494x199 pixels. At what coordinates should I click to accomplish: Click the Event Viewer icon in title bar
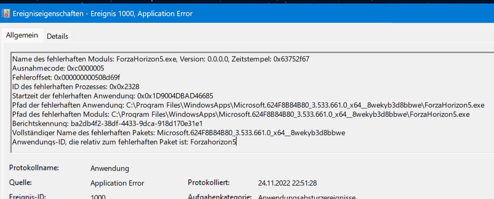tap(6, 14)
